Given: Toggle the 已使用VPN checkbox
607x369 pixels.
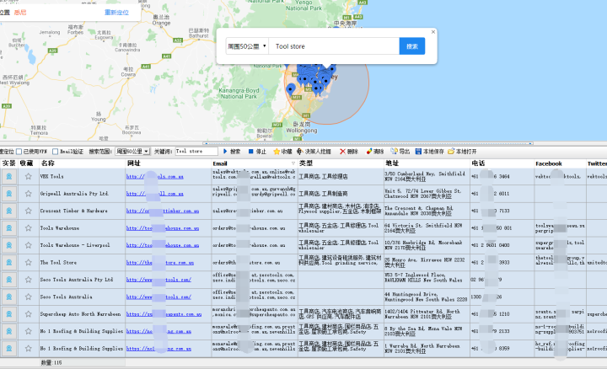Looking at the screenshot, I should pos(19,152).
